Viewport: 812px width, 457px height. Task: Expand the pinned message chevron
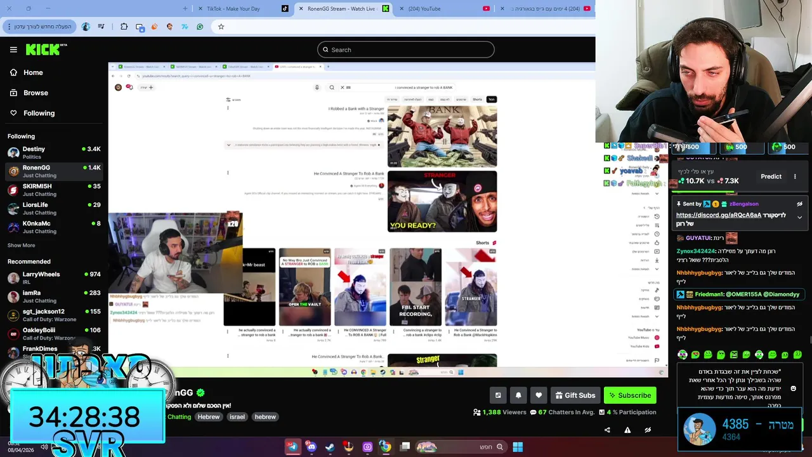tap(799, 217)
